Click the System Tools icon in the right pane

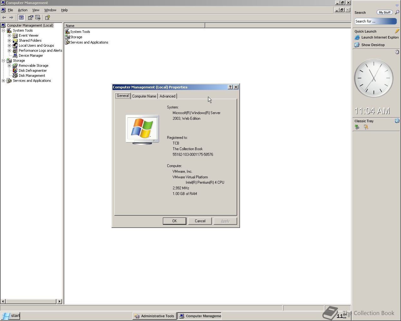(x=67, y=32)
